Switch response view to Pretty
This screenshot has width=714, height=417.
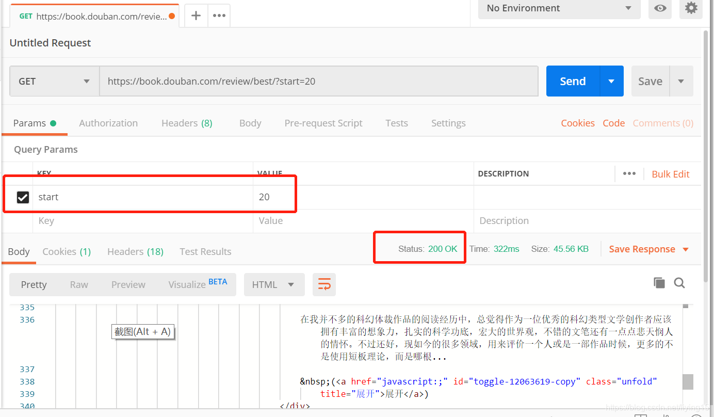tap(34, 284)
